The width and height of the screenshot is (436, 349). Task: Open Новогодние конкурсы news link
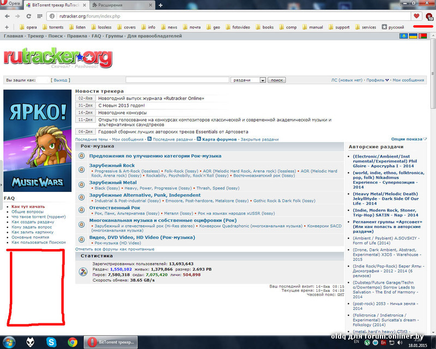tap(122, 113)
